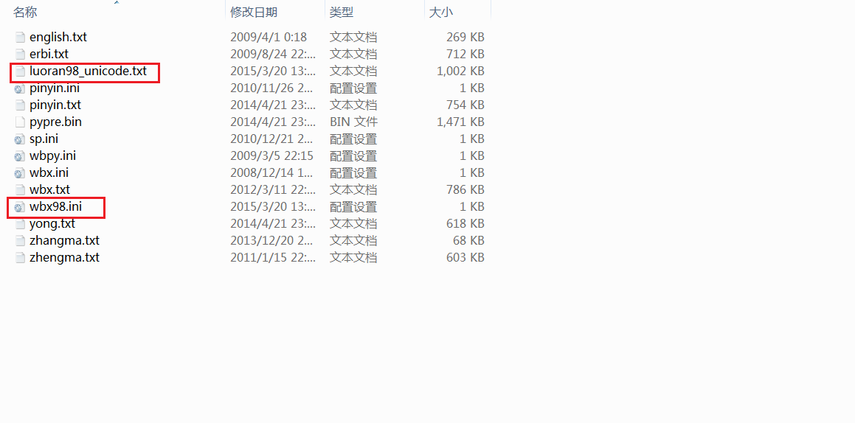Sort list by the 大小 column header
The image size is (855, 423).
click(441, 12)
